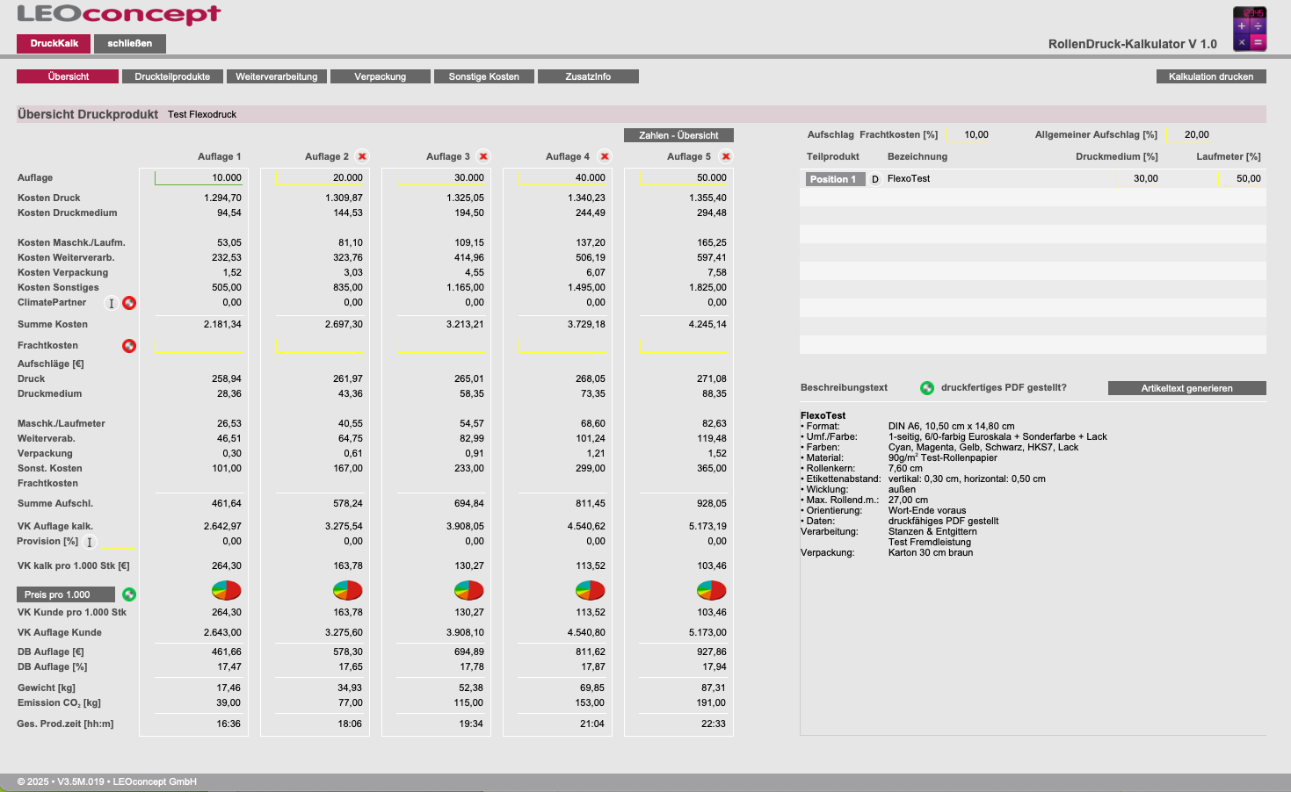Click Artikeltext generieren button
The width and height of the screenshot is (1291, 792).
tap(1187, 388)
